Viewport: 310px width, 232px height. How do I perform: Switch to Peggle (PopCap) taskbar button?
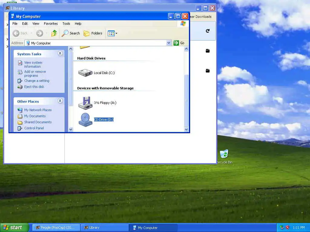point(56,228)
